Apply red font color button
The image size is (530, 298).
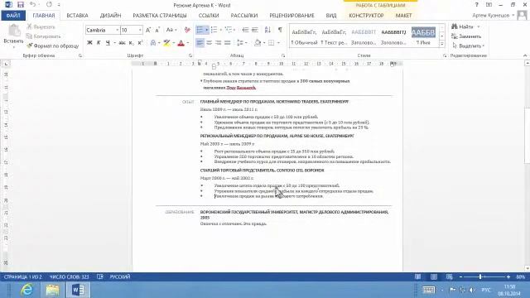tap(181, 43)
